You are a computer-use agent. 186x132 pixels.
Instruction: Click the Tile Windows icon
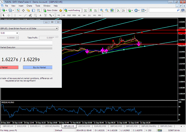coord(112,10)
